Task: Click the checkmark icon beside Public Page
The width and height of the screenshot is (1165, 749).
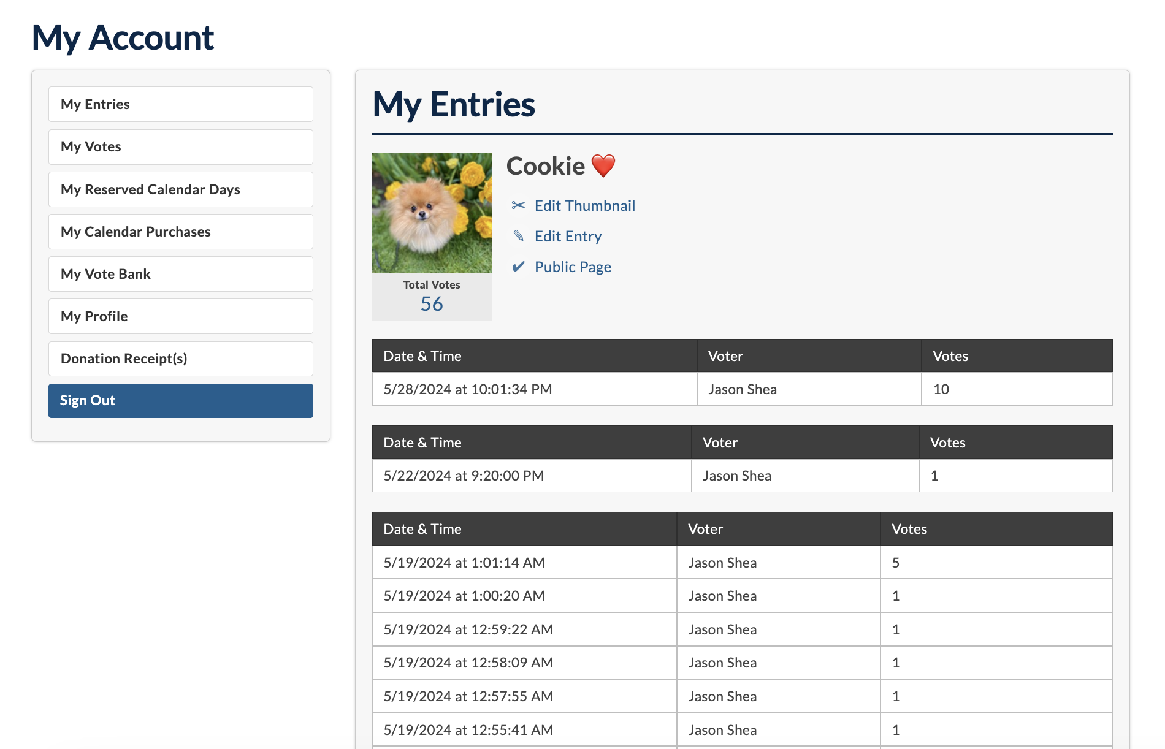Action: pyautogui.click(x=518, y=267)
